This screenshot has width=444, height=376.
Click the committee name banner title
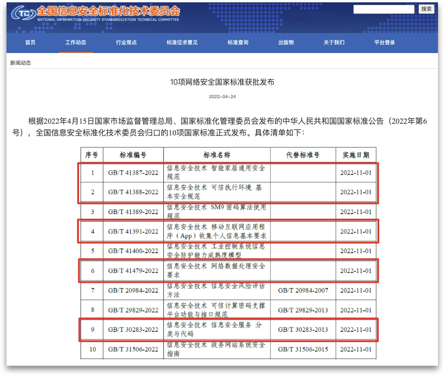(108, 11)
